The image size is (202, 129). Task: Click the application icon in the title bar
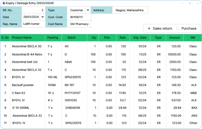point(4,3)
